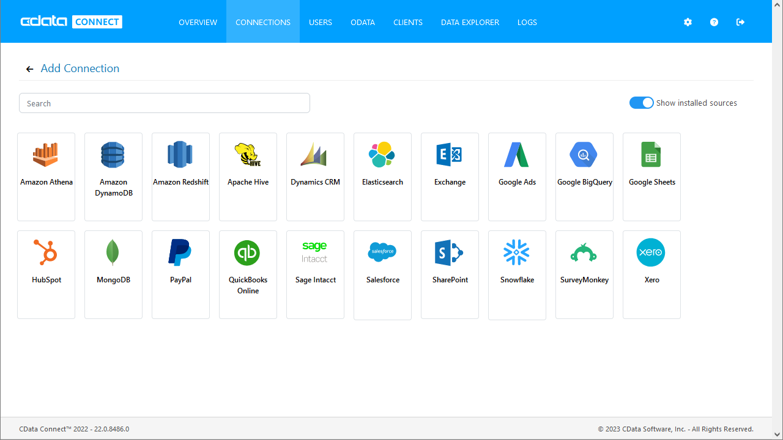This screenshot has height=440, width=783.
Task: Click the logout icon in header
Action: [740, 22]
